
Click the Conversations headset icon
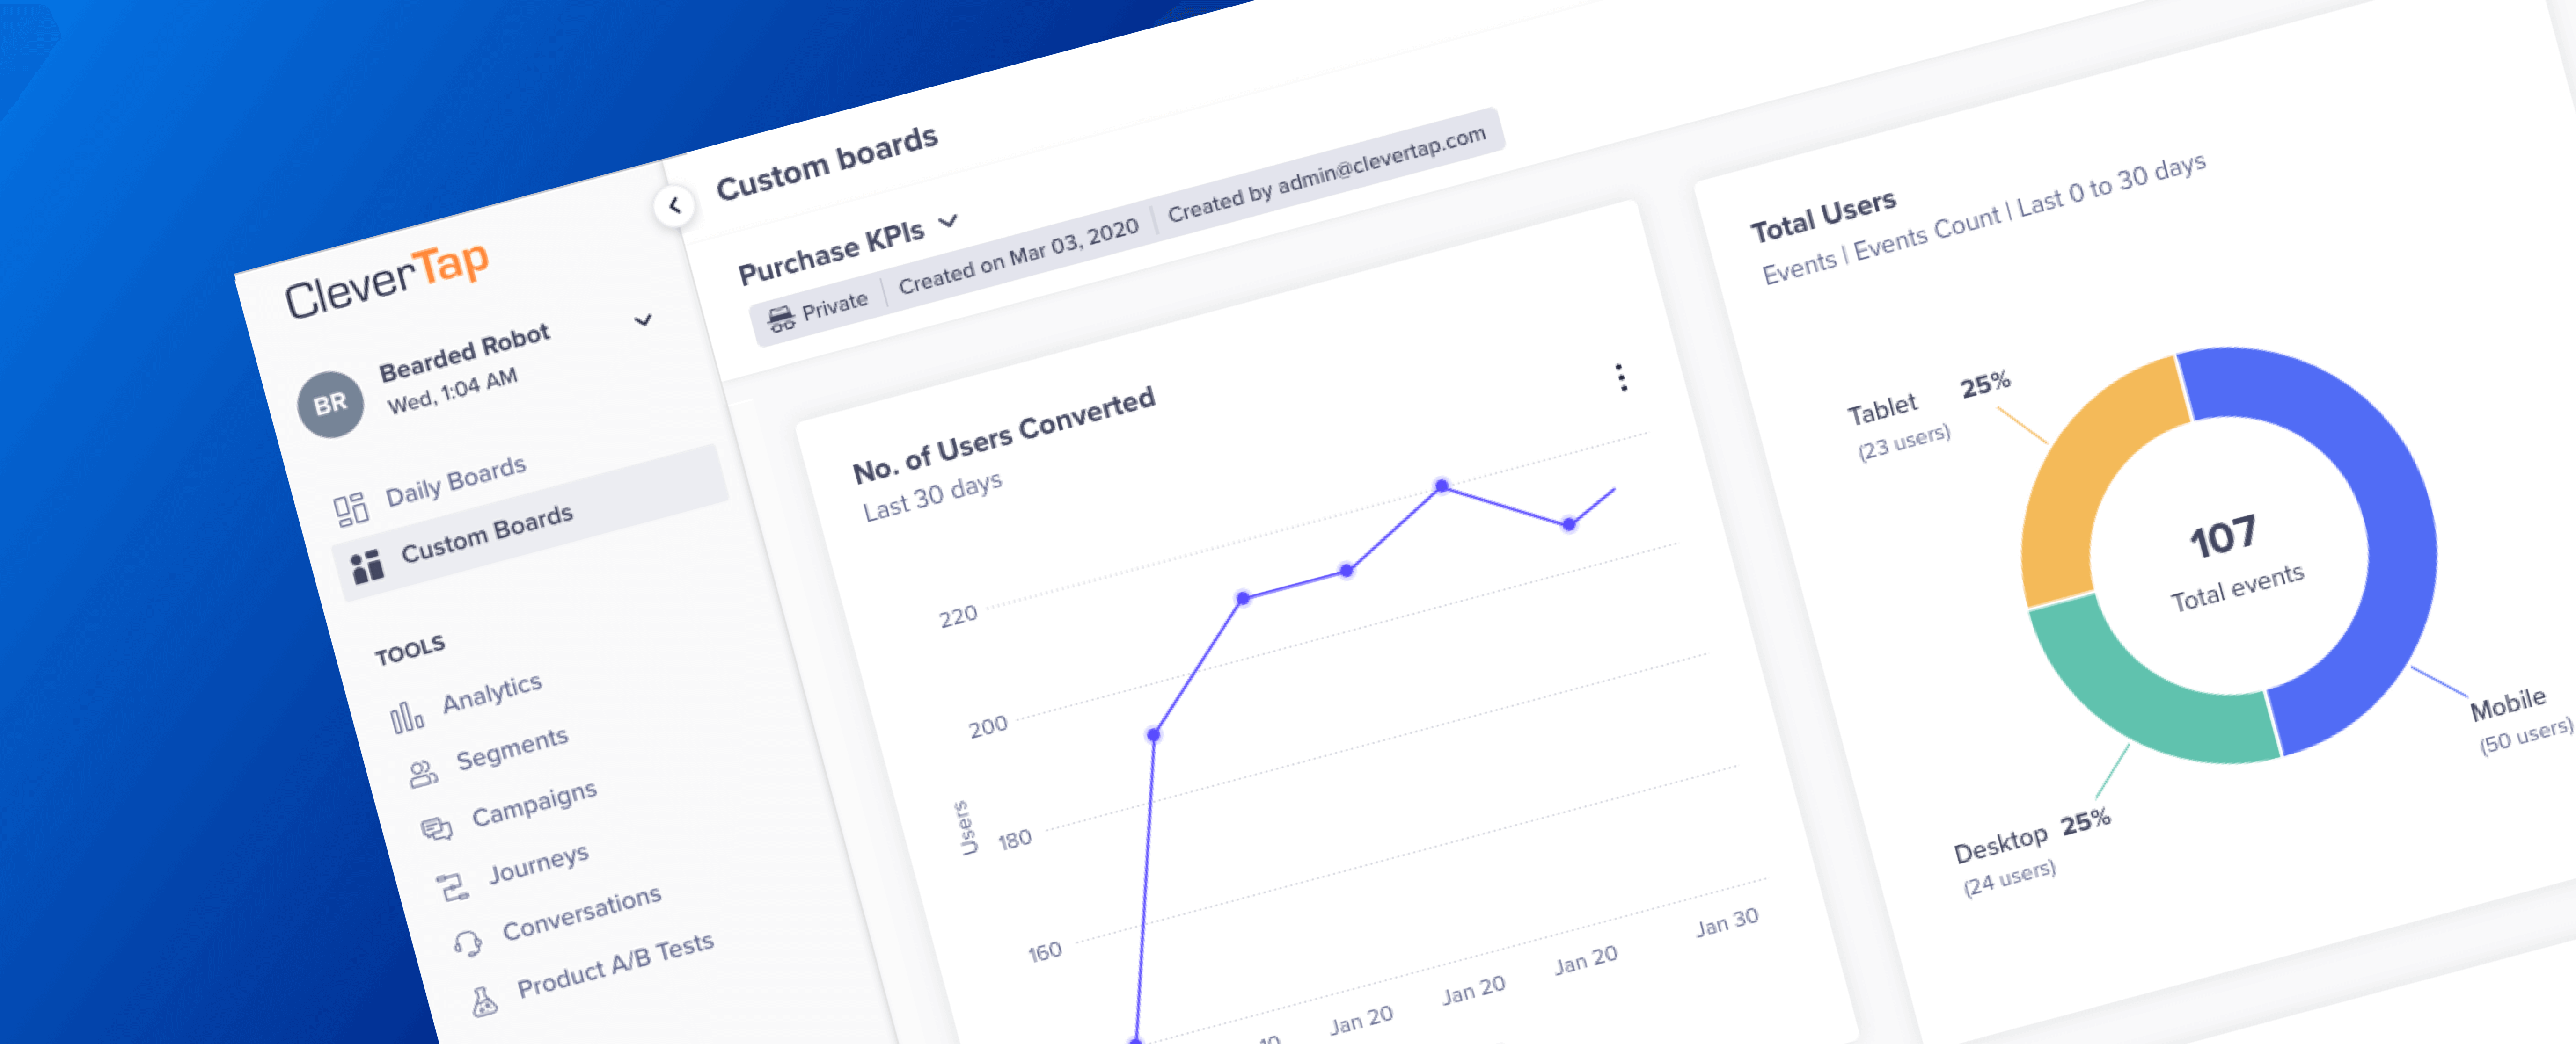468,943
